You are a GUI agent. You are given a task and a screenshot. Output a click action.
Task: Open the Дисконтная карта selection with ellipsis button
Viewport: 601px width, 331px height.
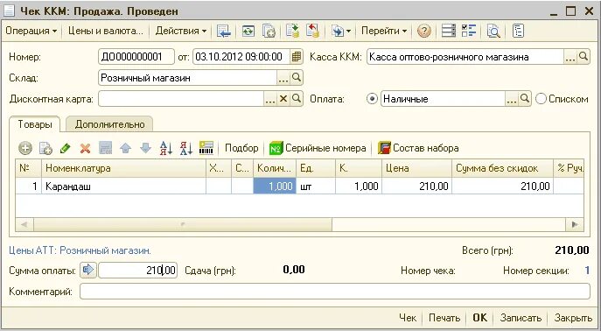coord(269,99)
